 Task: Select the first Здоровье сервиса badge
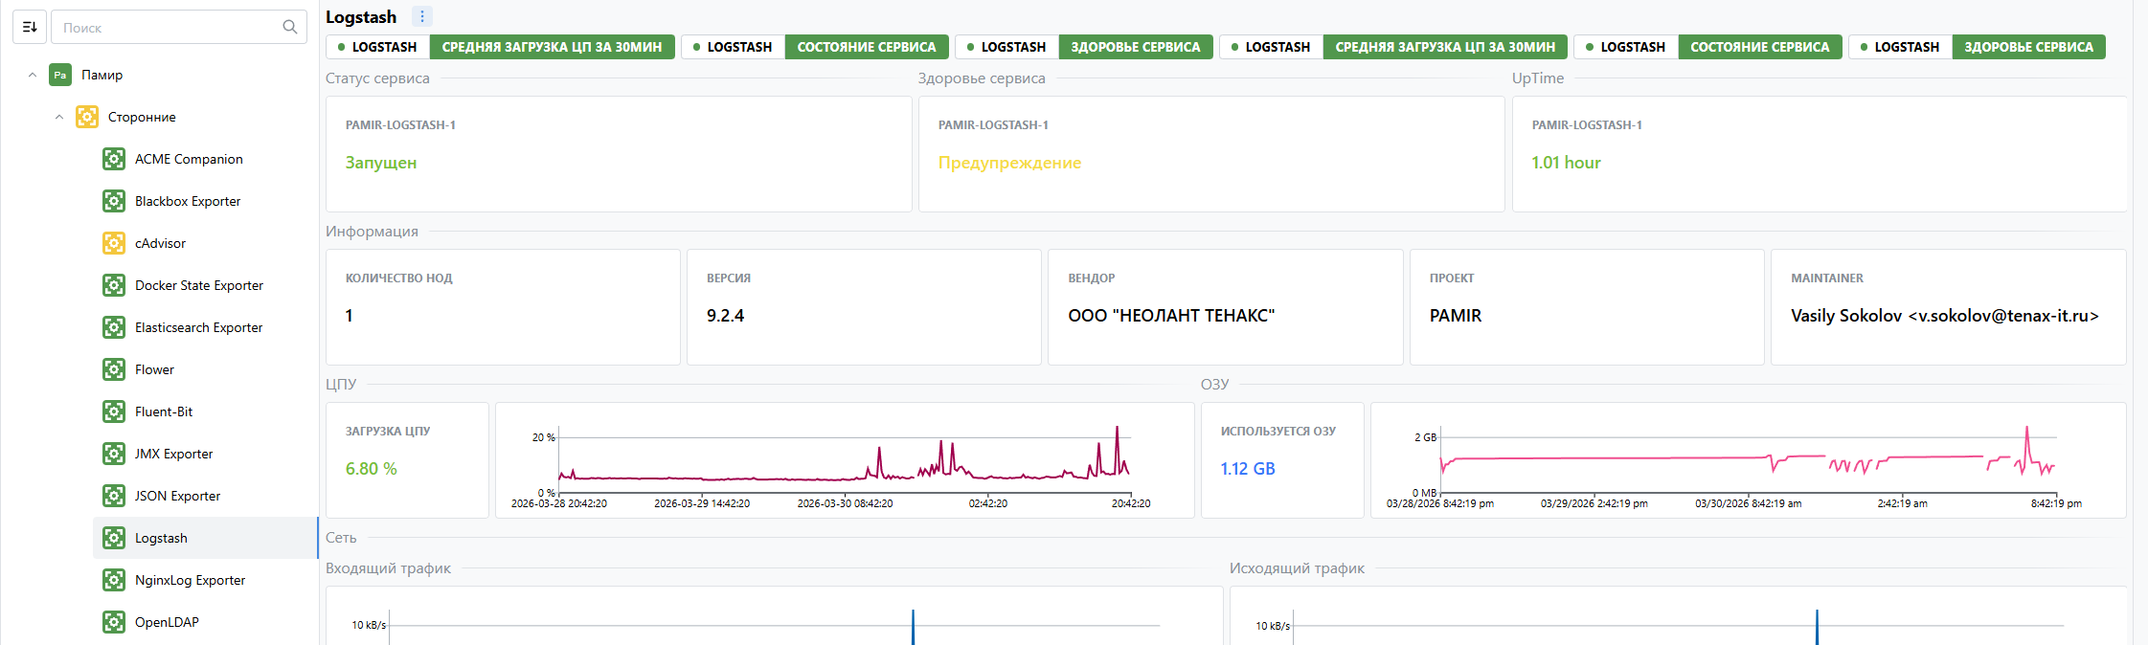point(1135,47)
